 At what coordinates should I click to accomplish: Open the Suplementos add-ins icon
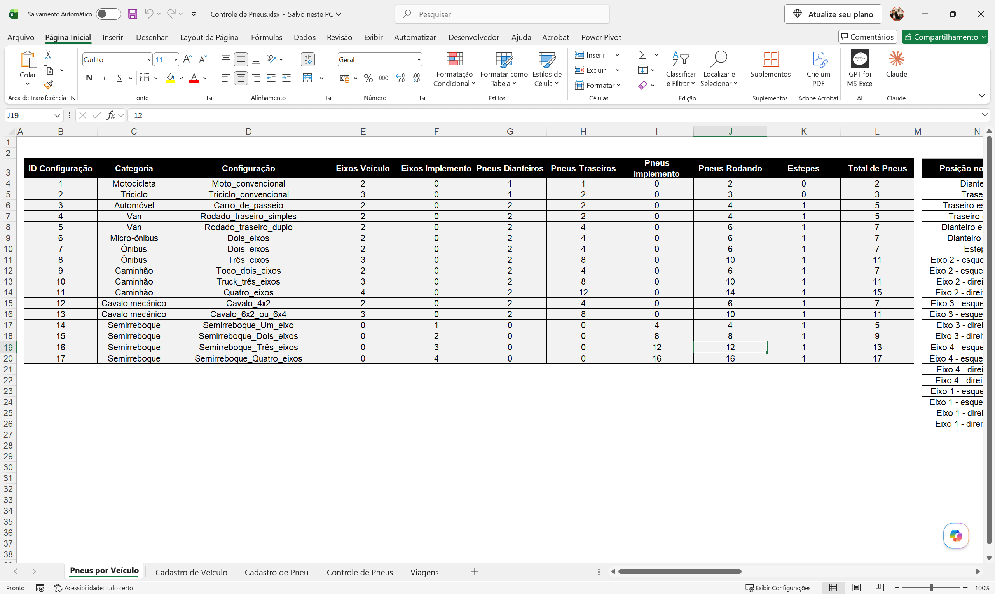770,59
